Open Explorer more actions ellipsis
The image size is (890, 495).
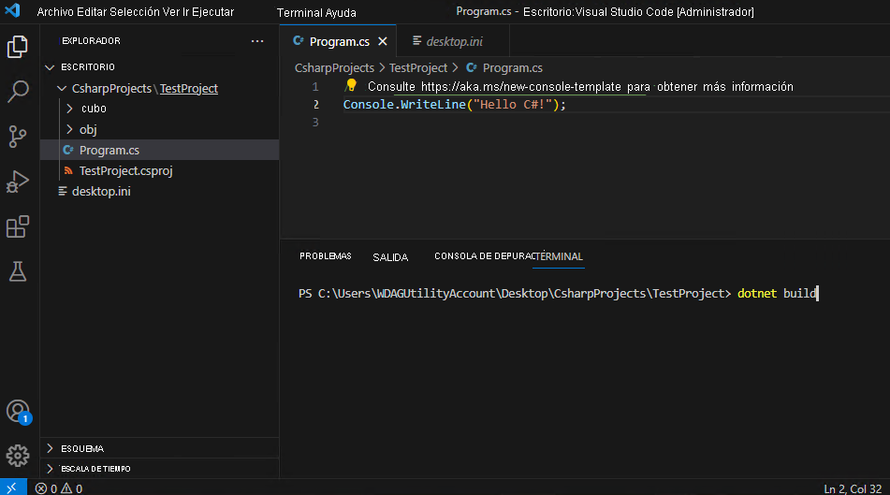pos(257,41)
